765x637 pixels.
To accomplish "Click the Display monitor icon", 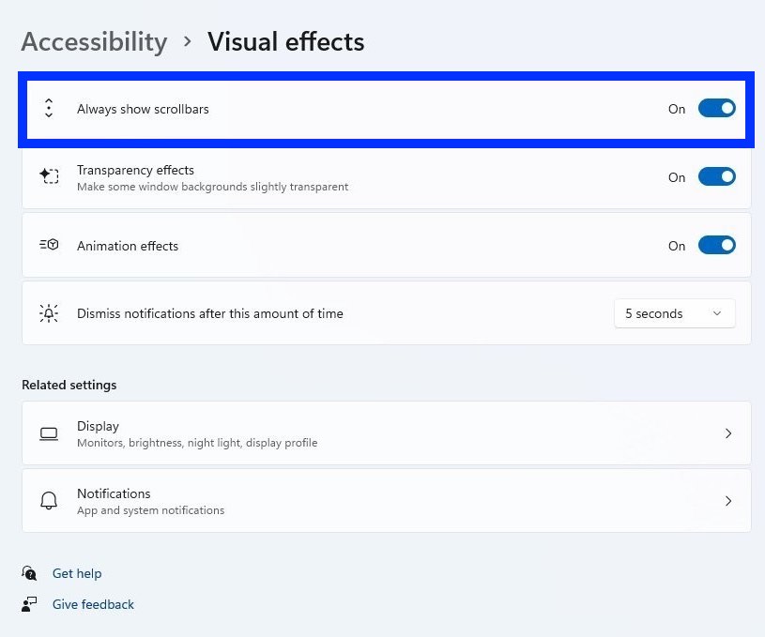I will [49, 433].
